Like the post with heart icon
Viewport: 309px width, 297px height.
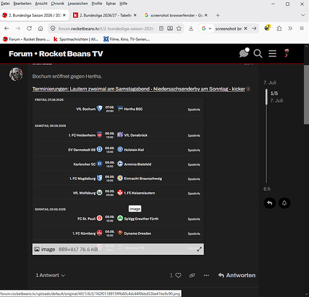[x=178, y=275]
